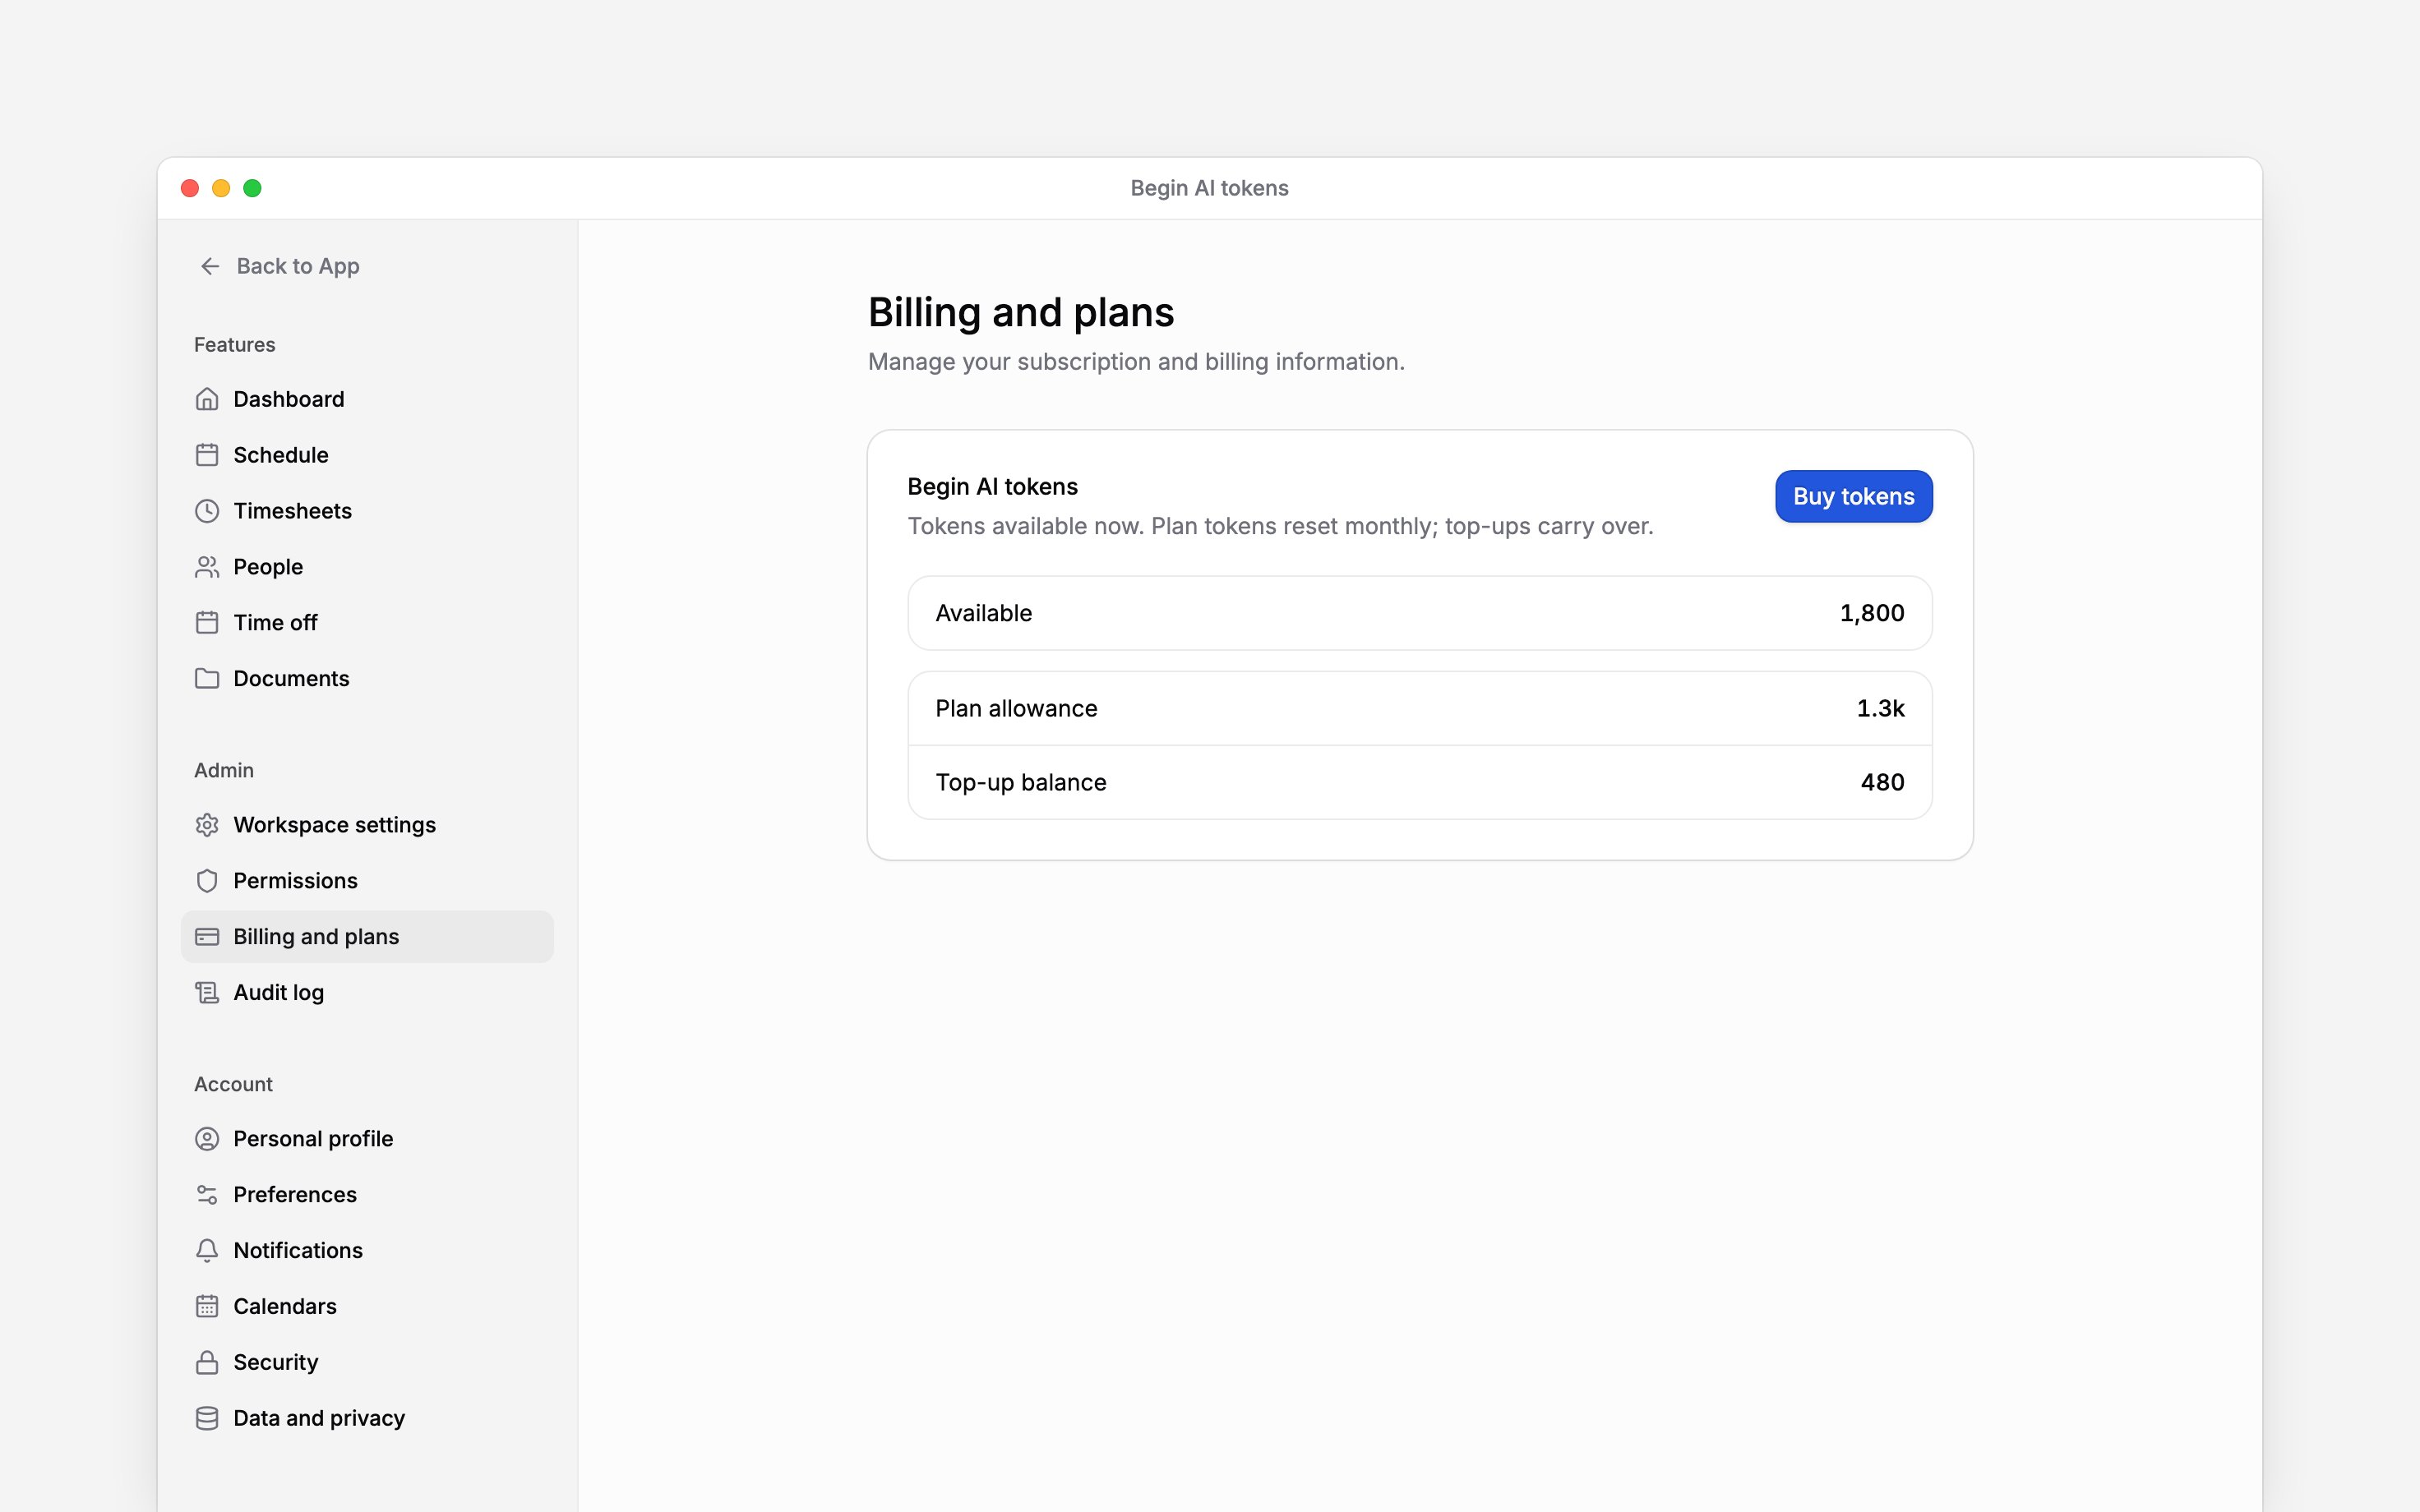The image size is (2420, 1512).
Task: Click the People users icon
Action: pyautogui.click(x=207, y=567)
